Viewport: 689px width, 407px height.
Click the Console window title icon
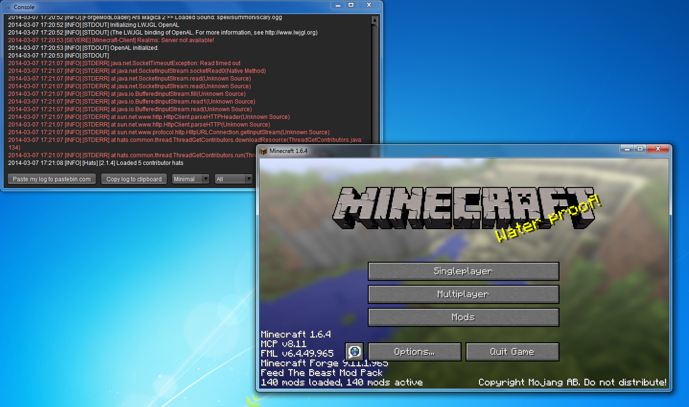click(x=8, y=7)
